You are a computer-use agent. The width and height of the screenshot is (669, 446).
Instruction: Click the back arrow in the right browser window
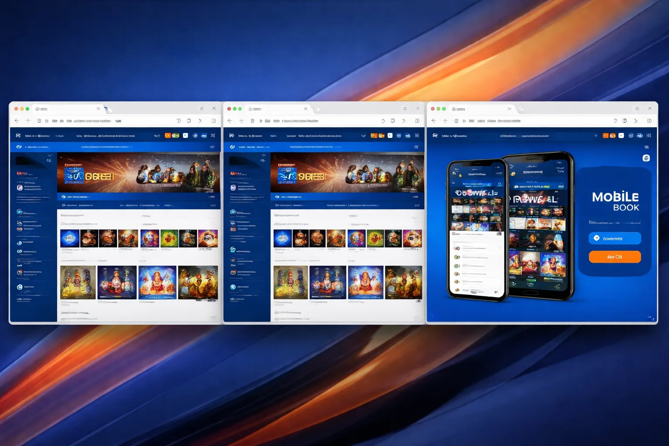click(x=433, y=121)
